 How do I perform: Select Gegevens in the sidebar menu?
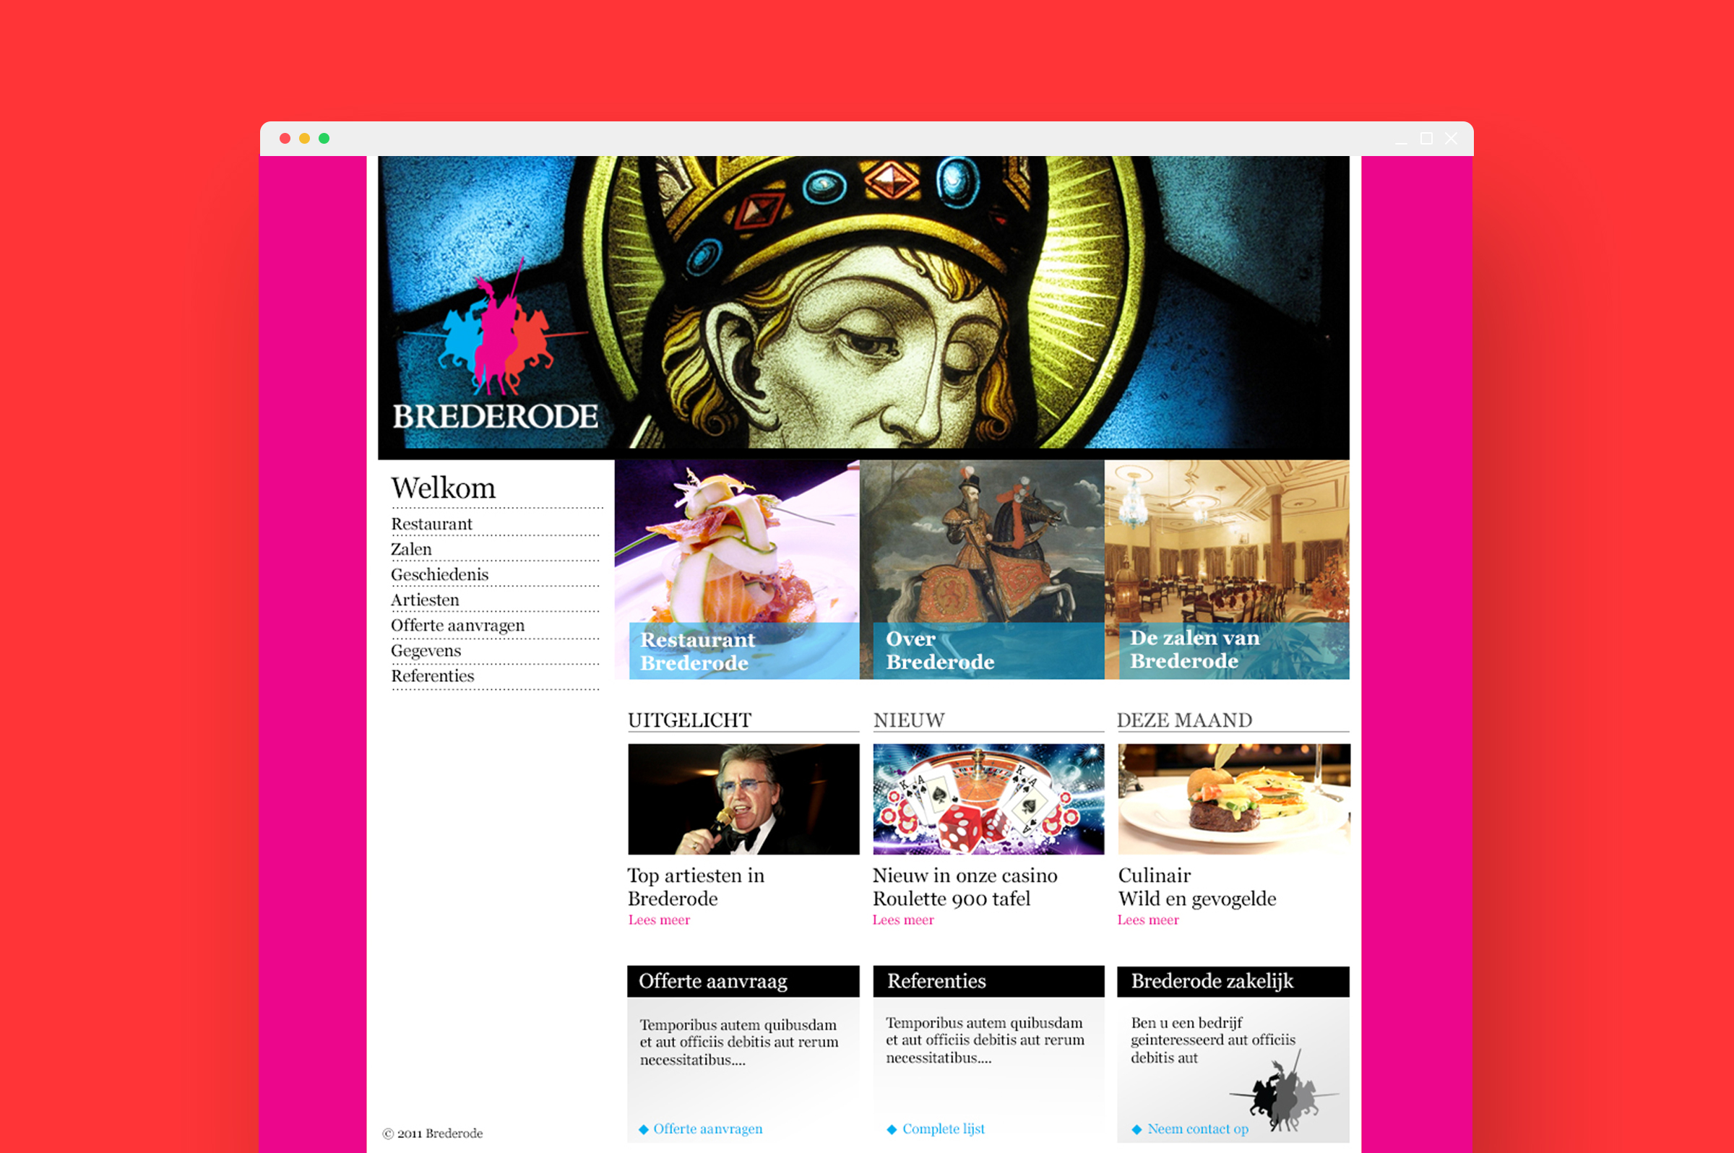tap(426, 651)
